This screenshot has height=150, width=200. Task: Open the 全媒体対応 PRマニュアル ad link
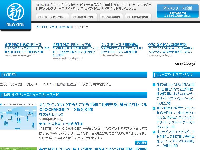point(72,45)
